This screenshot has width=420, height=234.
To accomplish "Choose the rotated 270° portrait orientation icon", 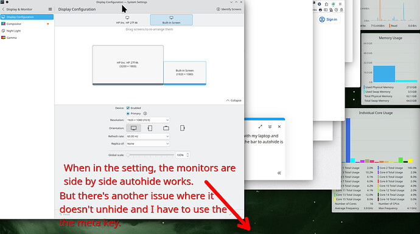I will click(182, 128).
